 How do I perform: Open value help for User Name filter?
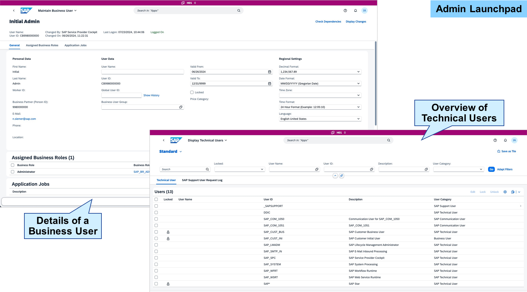(317, 170)
